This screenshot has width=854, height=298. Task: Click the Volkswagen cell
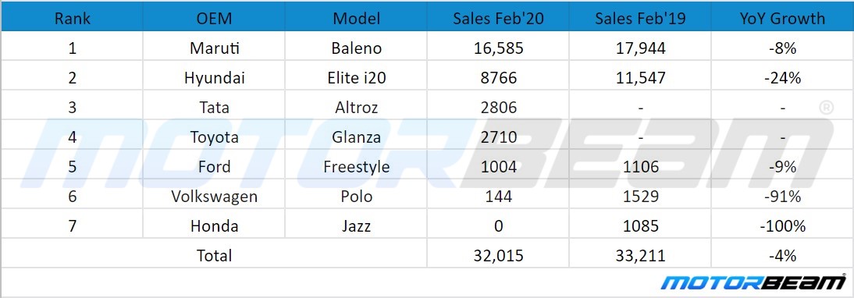214,196
